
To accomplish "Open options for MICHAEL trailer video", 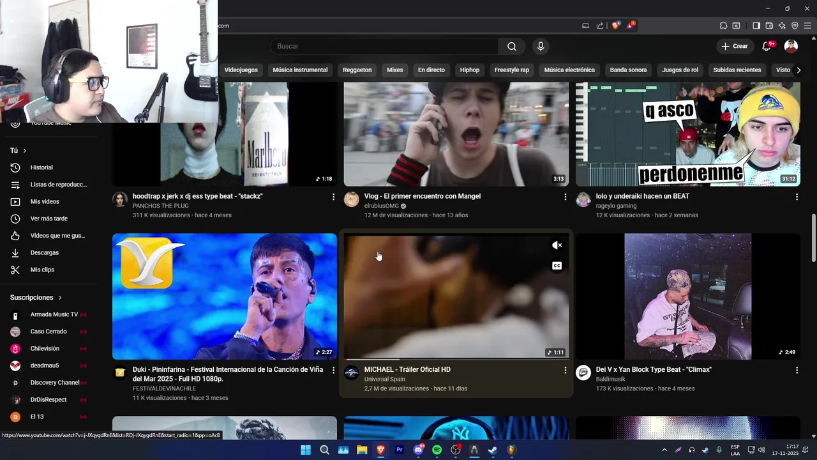I will [x=565, y=370].
